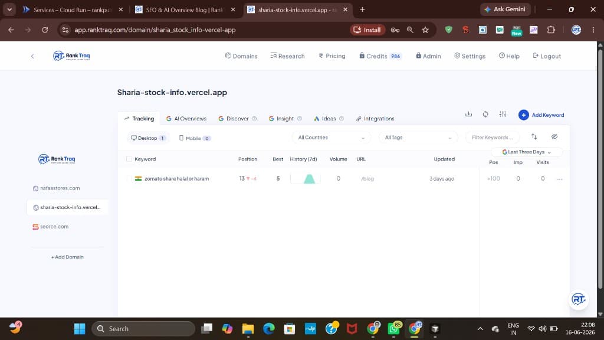Click the blue plus Add Keyword icon
This screenshot has height=340, width=604.
point(524,115)
